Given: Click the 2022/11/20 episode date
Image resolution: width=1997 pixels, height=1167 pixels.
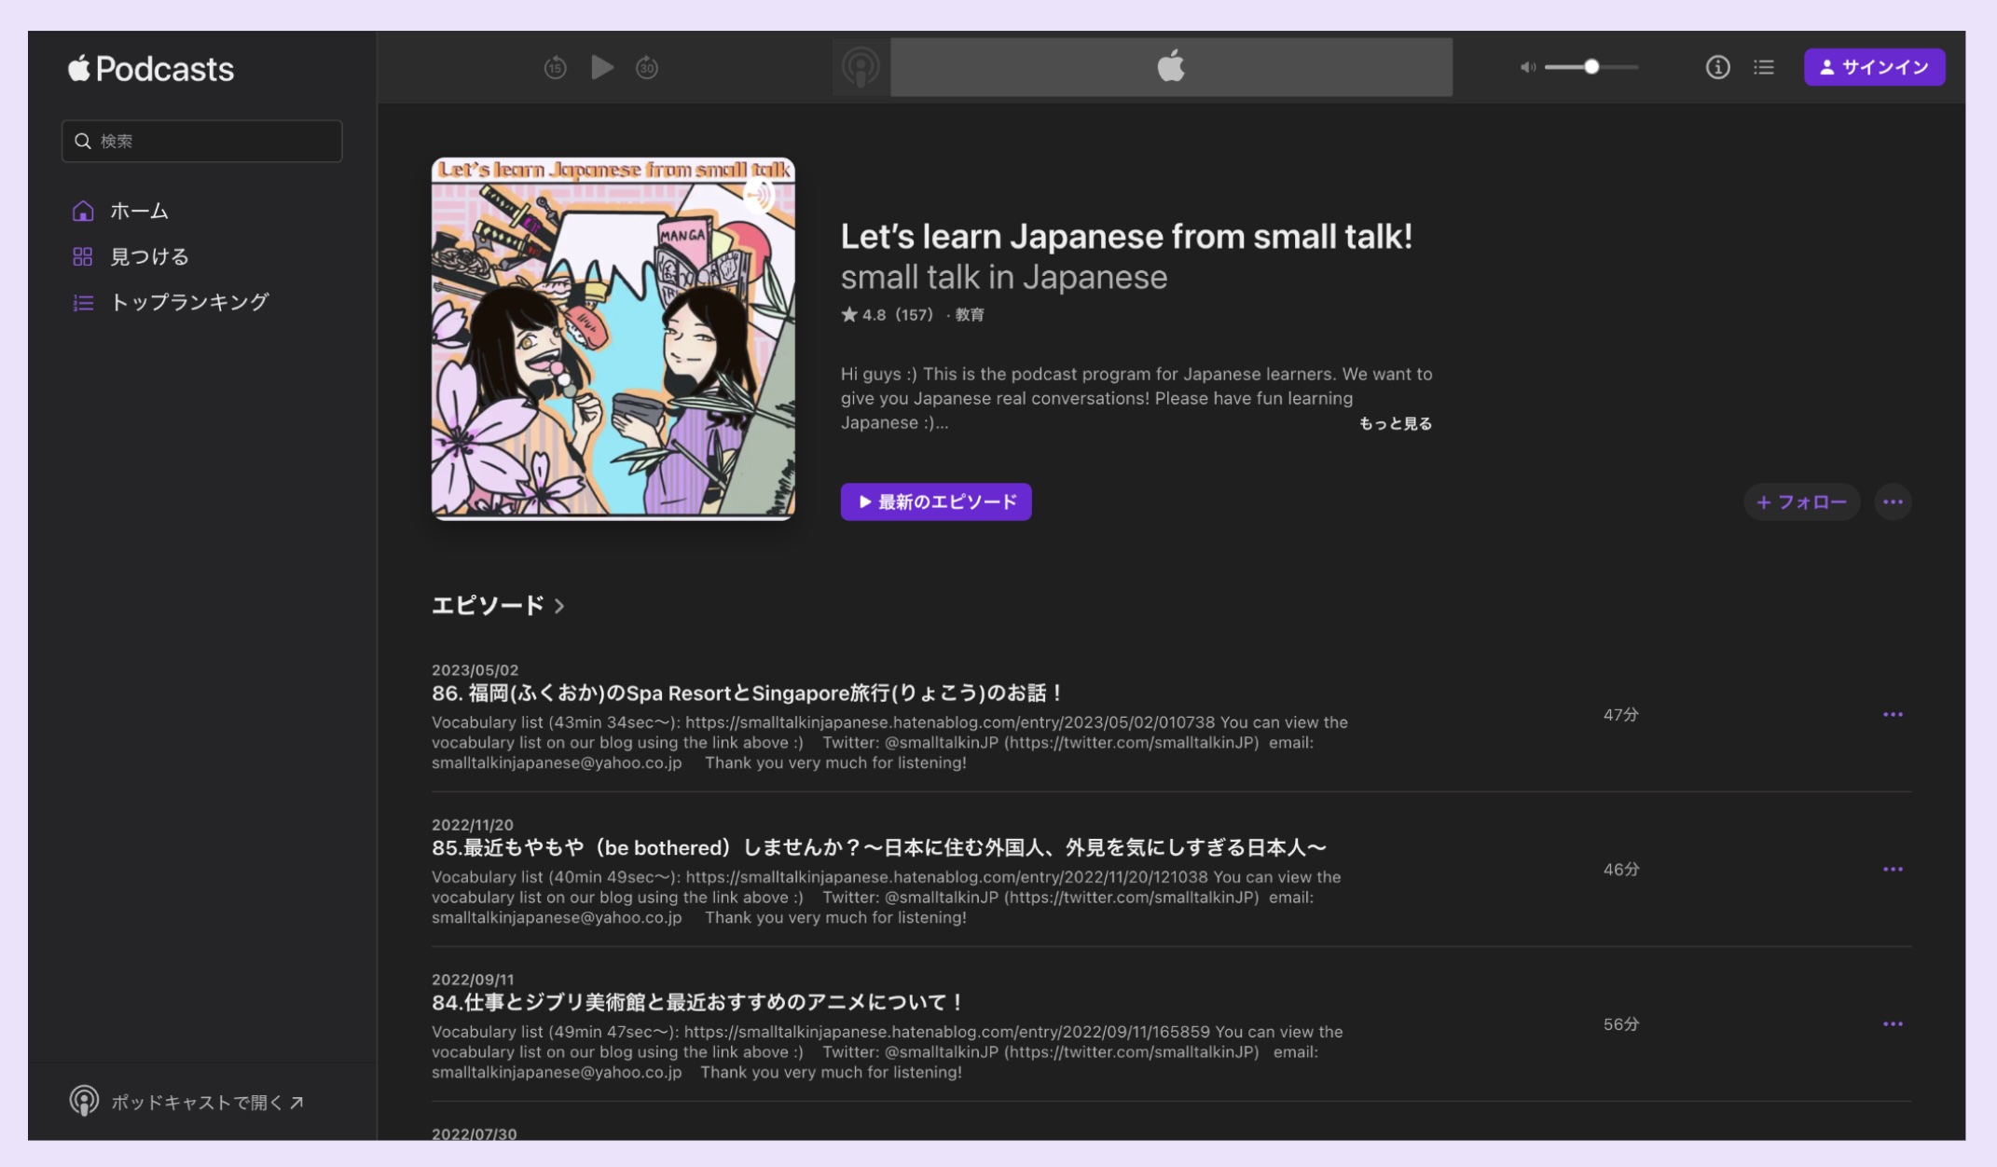Looking at the screenshot, I should coord(473,825).
